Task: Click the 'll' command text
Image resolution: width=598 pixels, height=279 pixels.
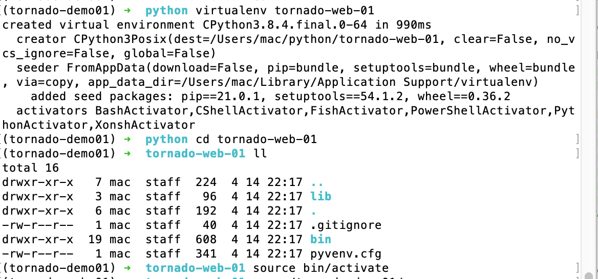Action: pos(260,153)
